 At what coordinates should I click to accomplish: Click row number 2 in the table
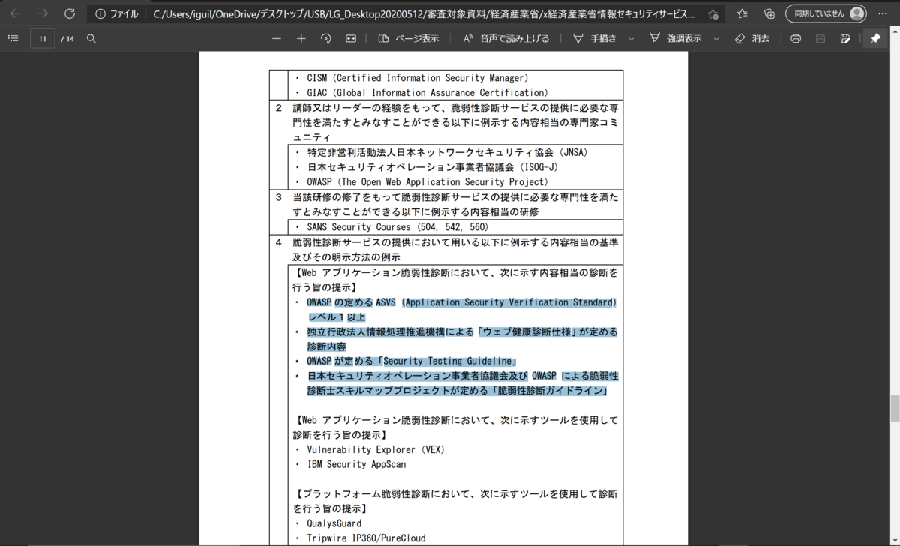[278, 108]
